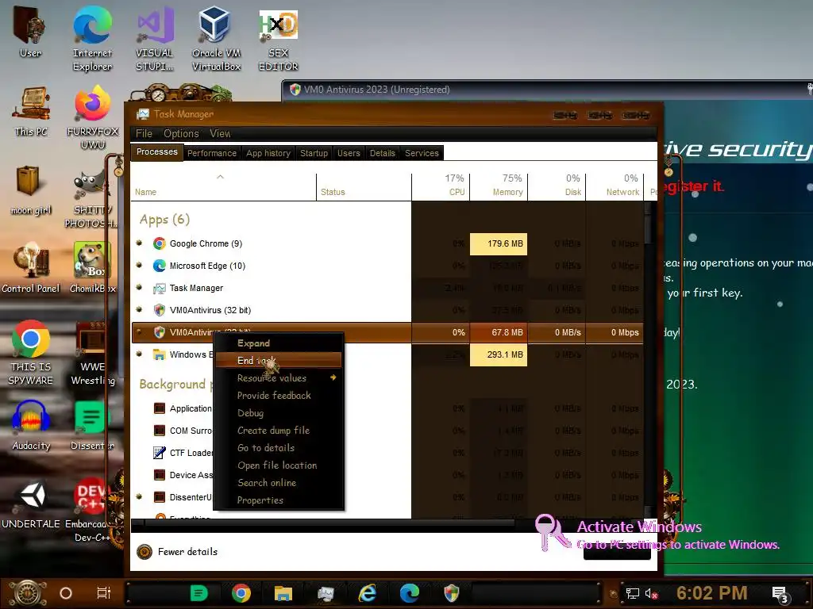
Task: Open Microsoft Edge from the taskbar
Action: (410, 593)
